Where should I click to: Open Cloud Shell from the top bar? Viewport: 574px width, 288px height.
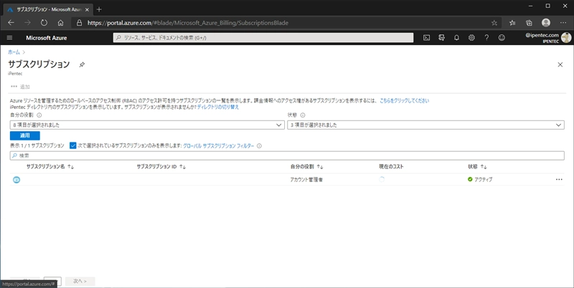tap(426, 38)
